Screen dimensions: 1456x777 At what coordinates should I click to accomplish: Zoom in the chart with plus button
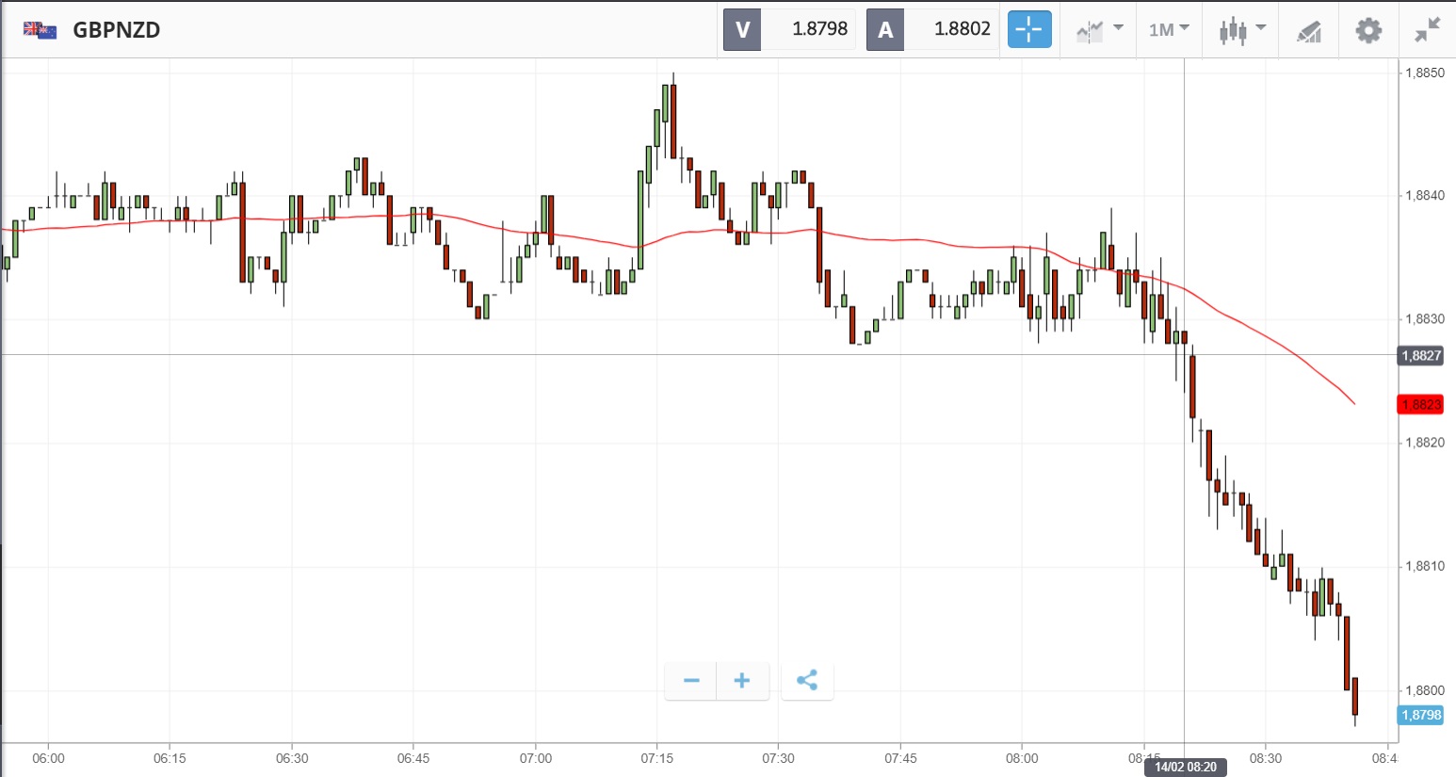742,681
